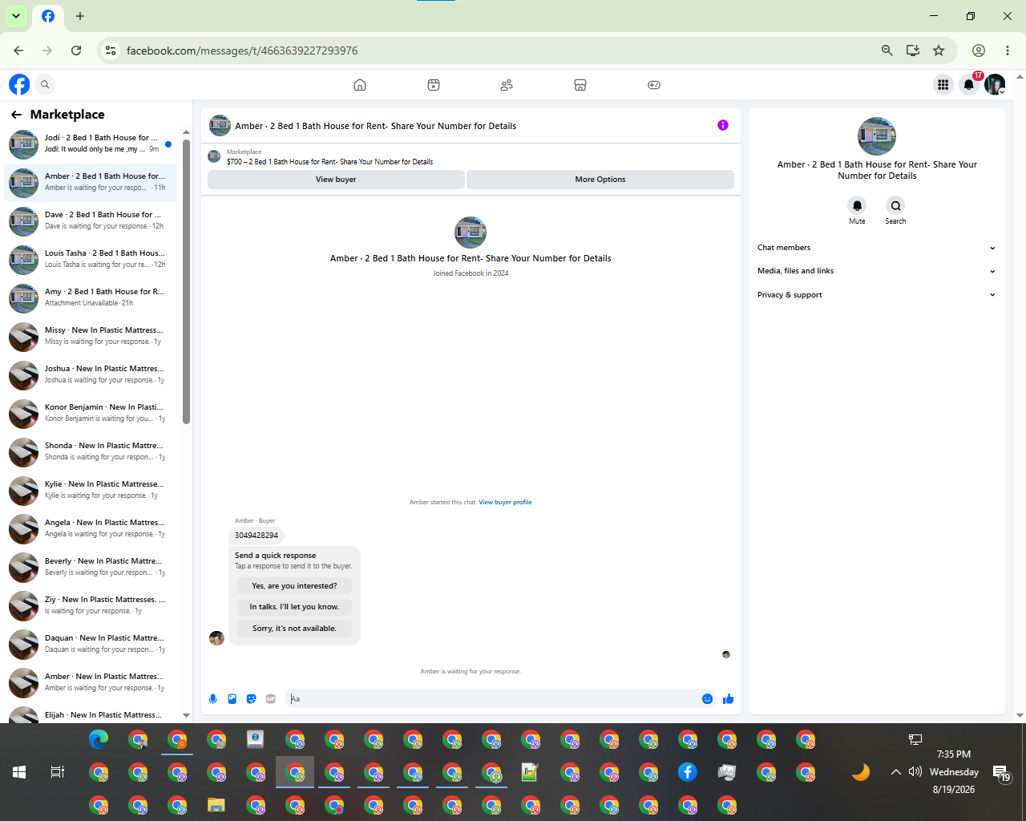The image size is (1026, 821).
Task: Go back using the Marketplace arrow
Action: tap(16, 115)
